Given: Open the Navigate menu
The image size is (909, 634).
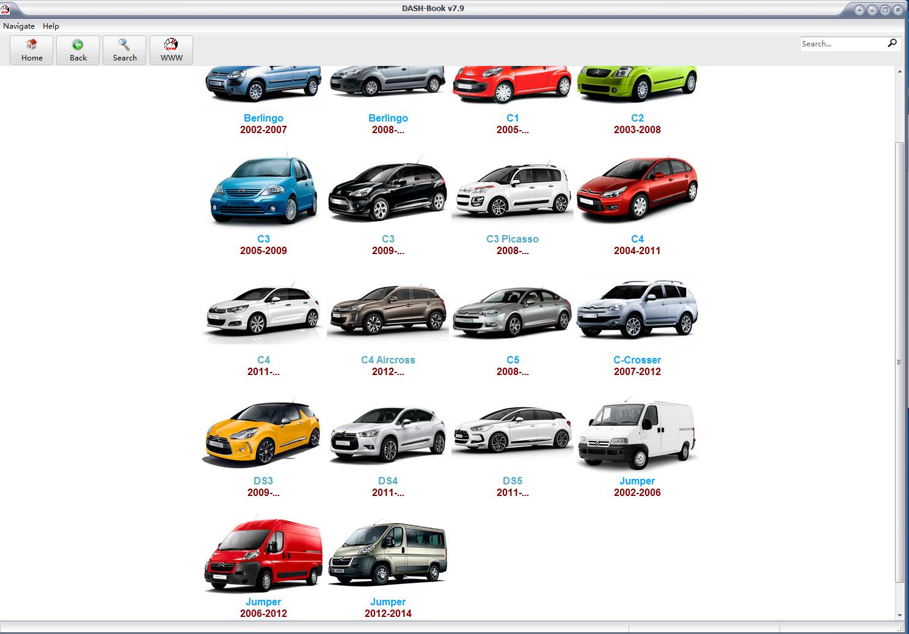Looking at the screenshot, I should tap(18, 26).
